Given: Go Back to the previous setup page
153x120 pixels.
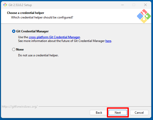Looking at the screenshot, I should pyautogui.click(x=99, y=113).
